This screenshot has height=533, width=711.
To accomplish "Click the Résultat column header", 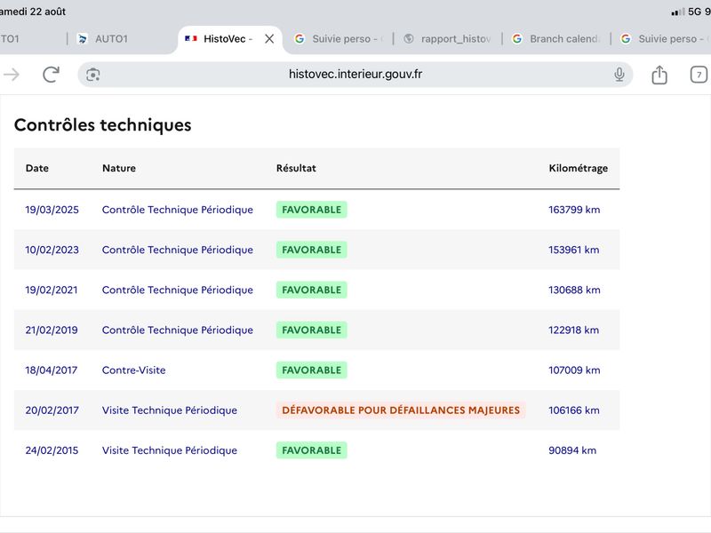I will (x=296, y=168).
